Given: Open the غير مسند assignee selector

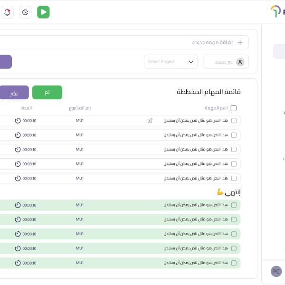Looking at the screenshot, I should click(226, 62).
